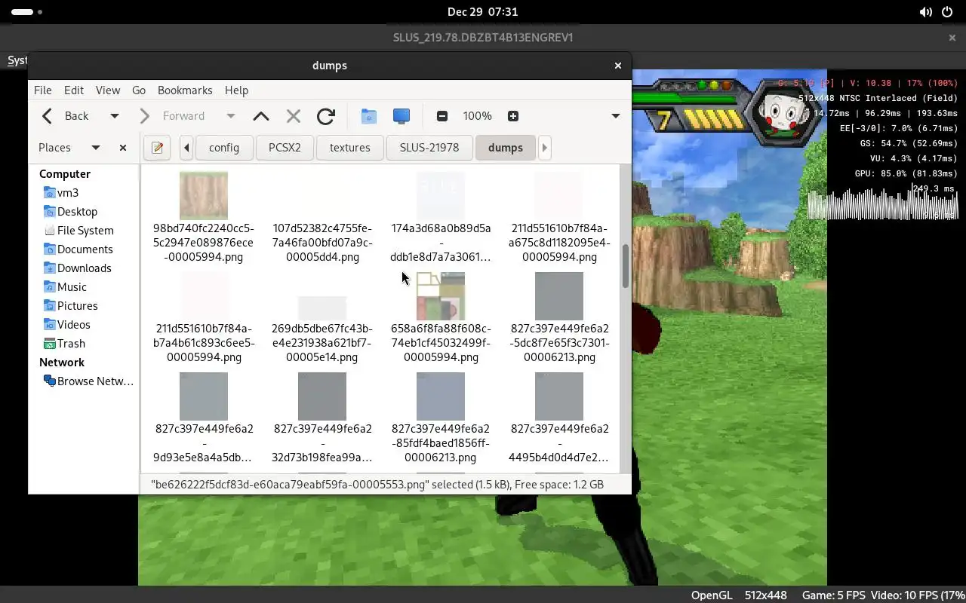Open the Forward history dropdown arrow
The height and width of the screenshot is (603, 966).
point(231,116)
